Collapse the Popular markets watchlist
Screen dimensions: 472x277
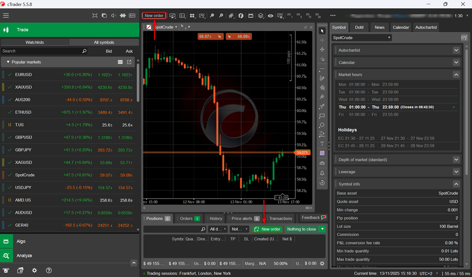8,62
